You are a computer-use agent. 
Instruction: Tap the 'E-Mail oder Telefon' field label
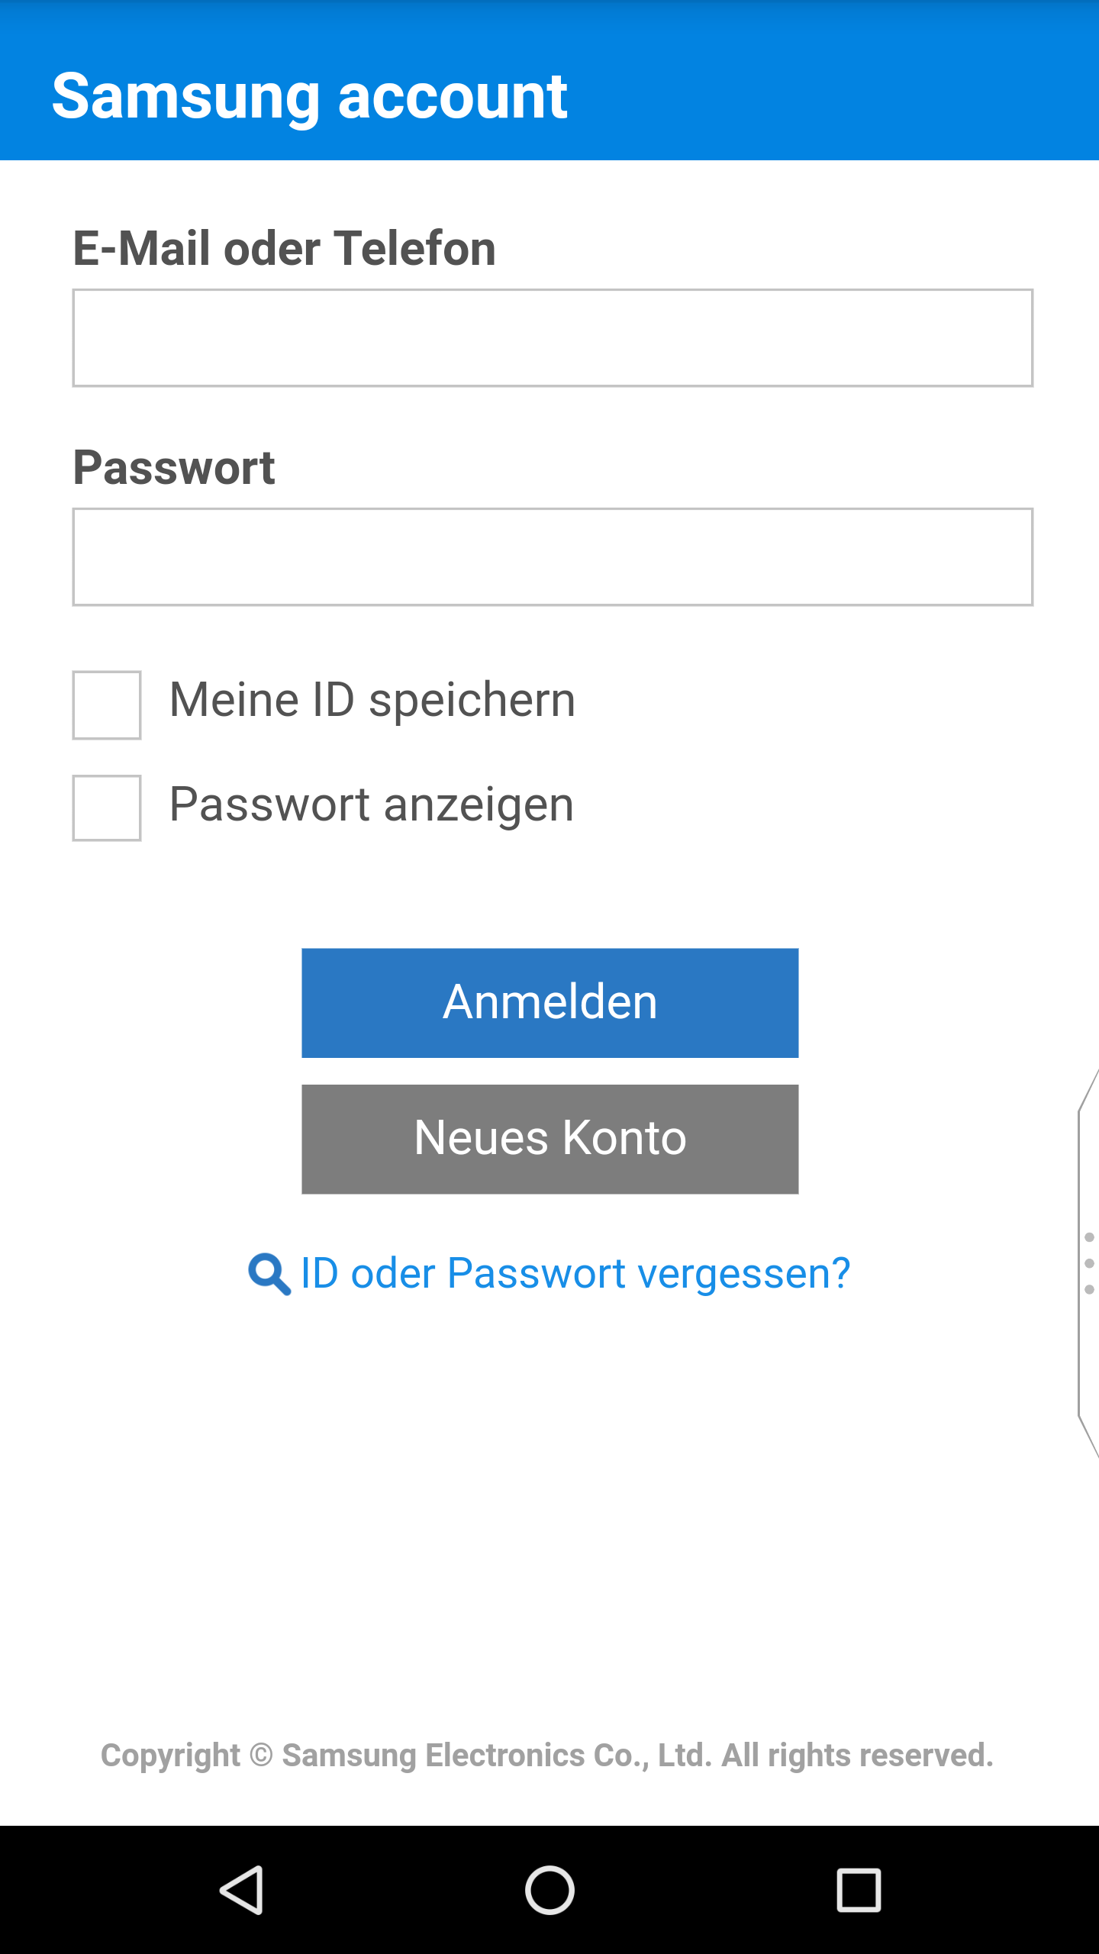[284, 248]
